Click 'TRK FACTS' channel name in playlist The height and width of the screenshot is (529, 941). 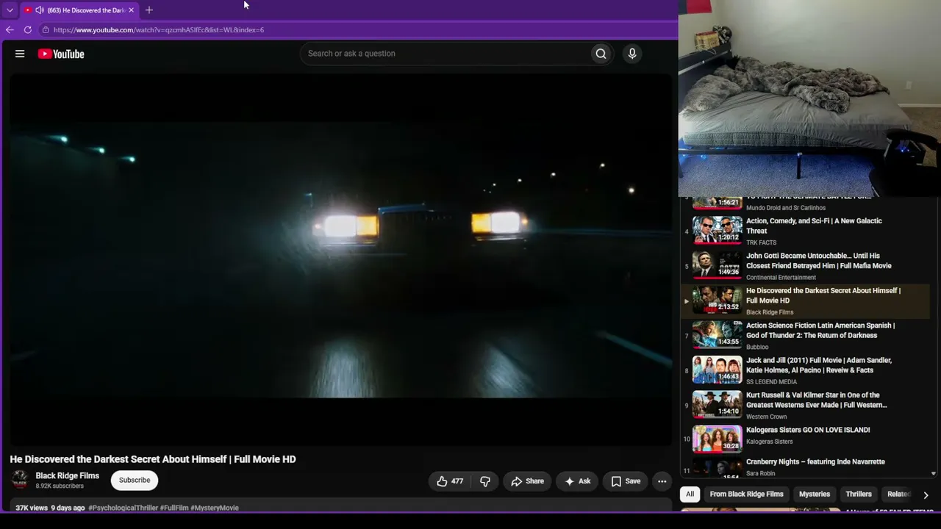tap(761, 242)
